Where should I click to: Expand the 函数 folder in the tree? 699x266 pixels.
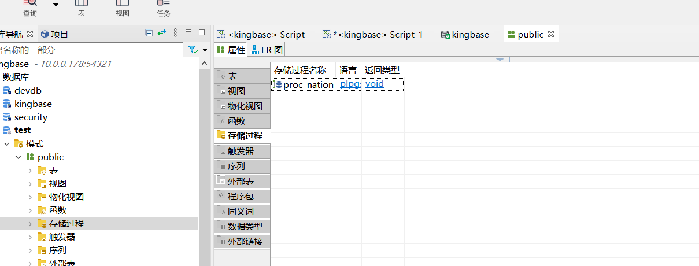pyautogui.click(x=30, y=210)
